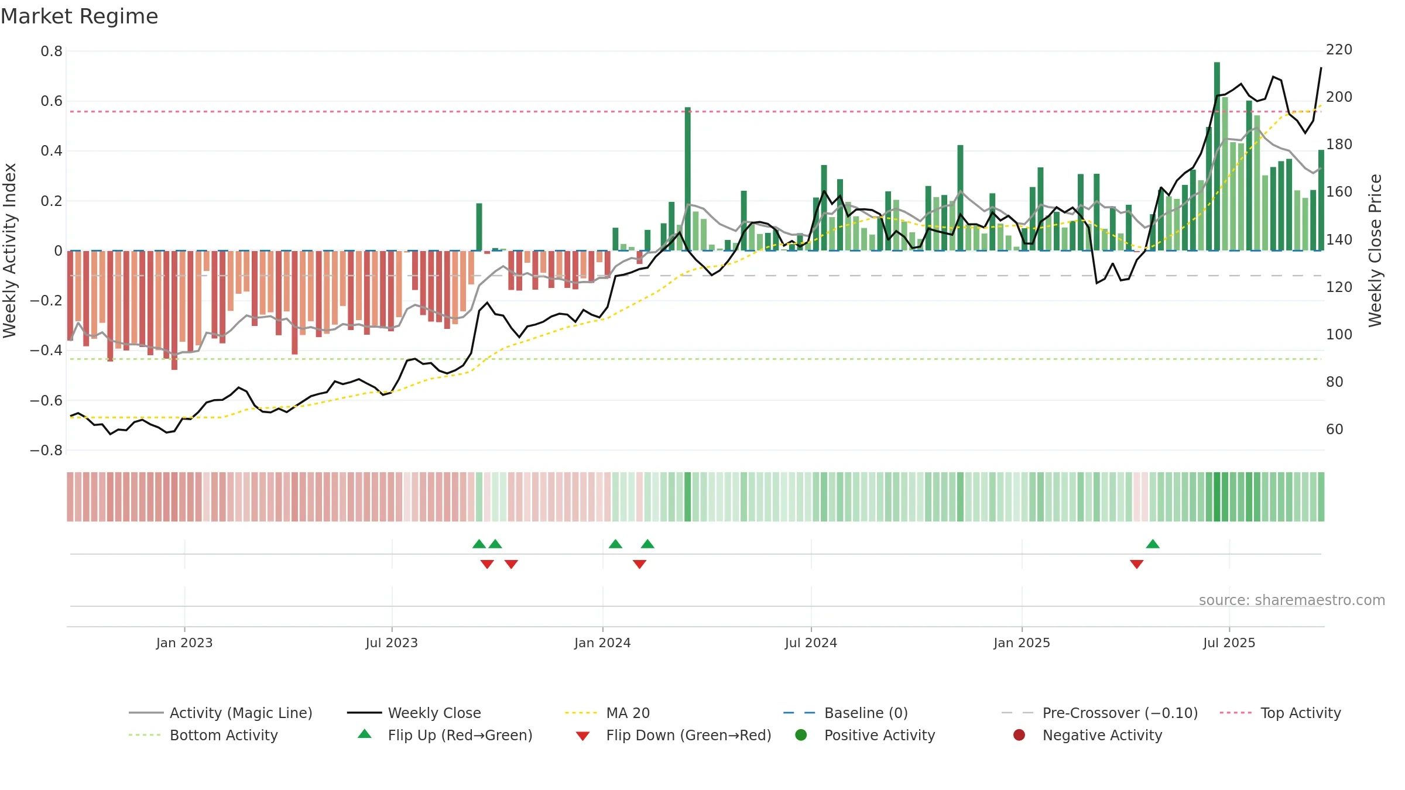The height and width of the screenshot is (790, 1405).
Task: Select the latest flip up triangle before Jul 2025
Action: click(x=1153, y=544)
